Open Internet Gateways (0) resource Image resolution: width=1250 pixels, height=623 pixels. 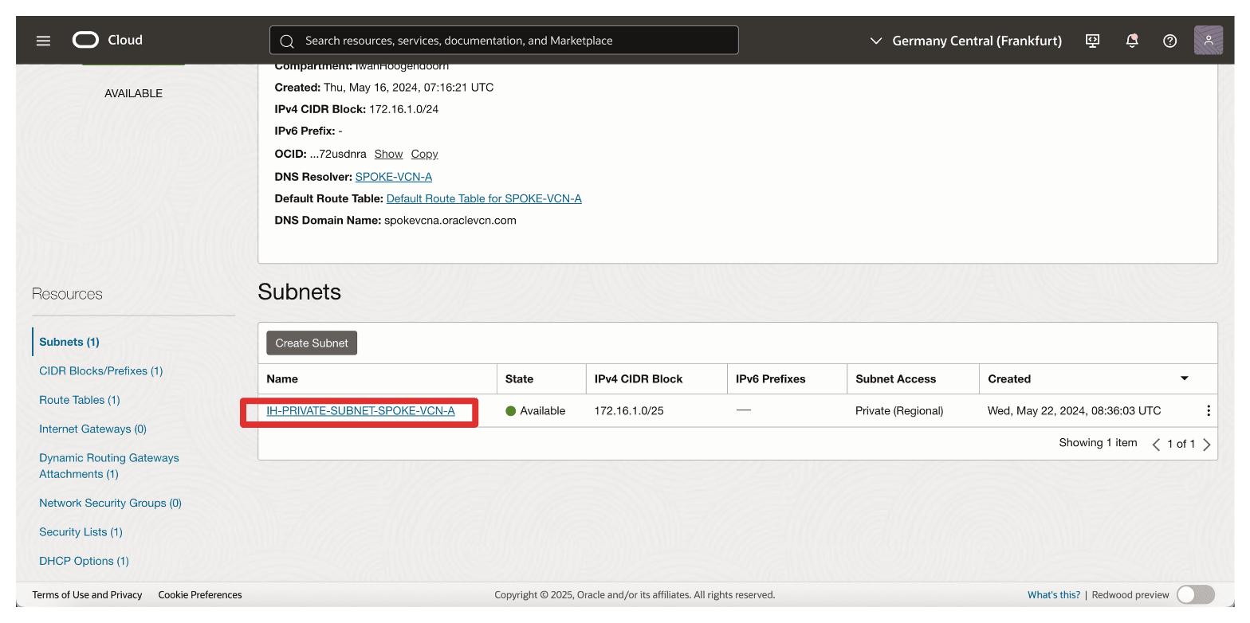tap(93, 429)
